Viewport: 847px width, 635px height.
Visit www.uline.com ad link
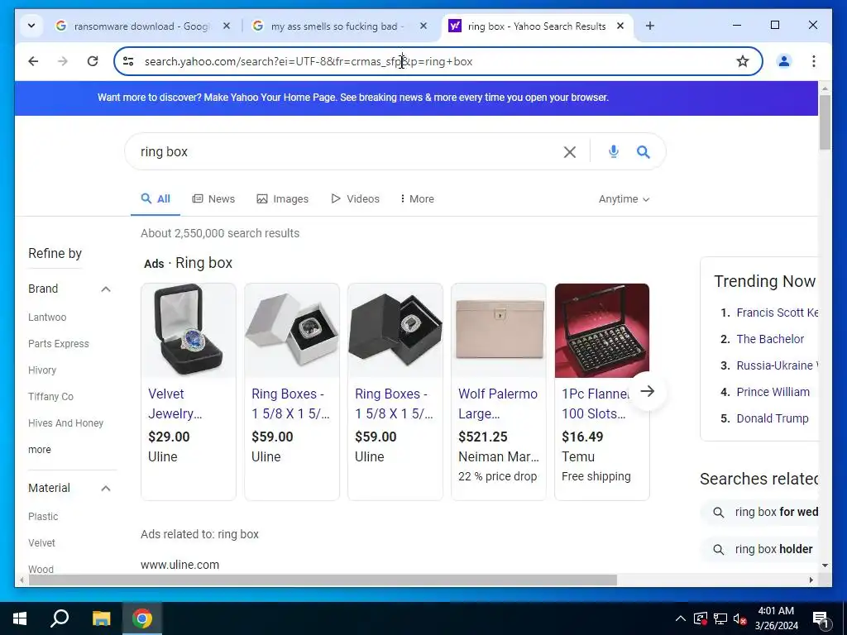pos(179,565)
